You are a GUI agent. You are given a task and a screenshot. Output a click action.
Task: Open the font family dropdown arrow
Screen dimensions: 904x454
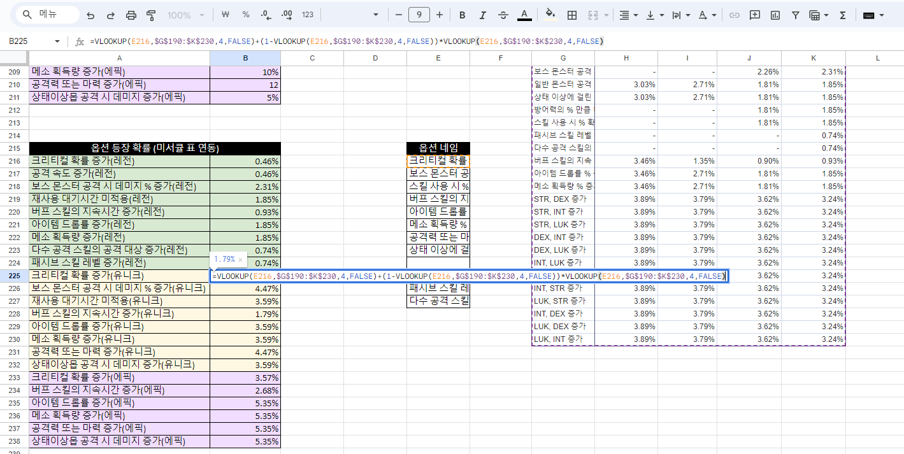click(x=376, y=15)
